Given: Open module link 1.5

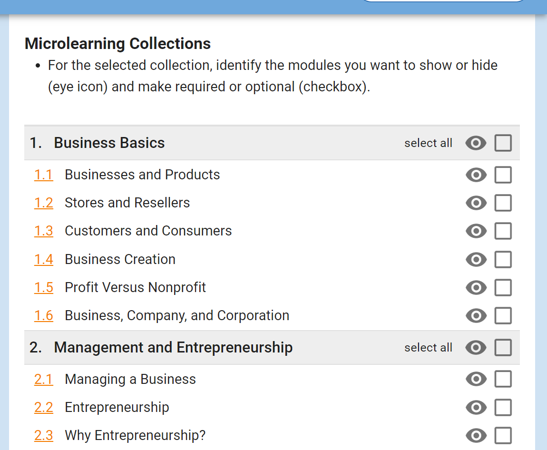Looking at the screenshot, I should click(44, 287).
